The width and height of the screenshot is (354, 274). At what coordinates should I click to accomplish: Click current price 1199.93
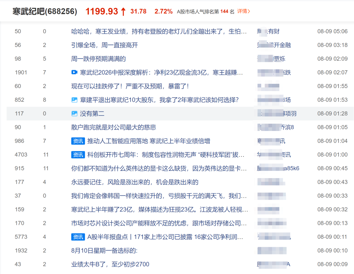(102, 11)
